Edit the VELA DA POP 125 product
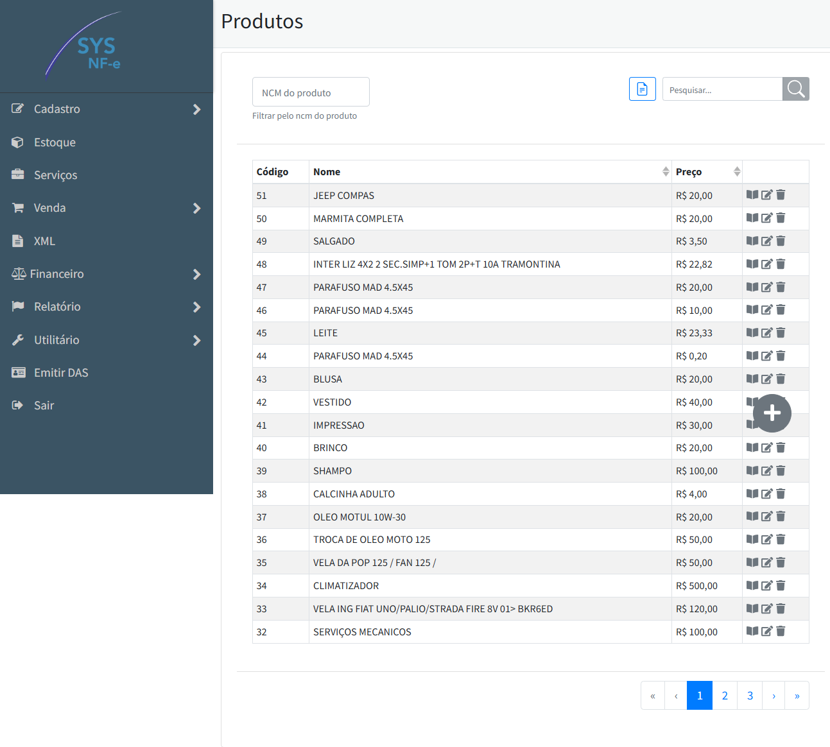 click(767, 562)
